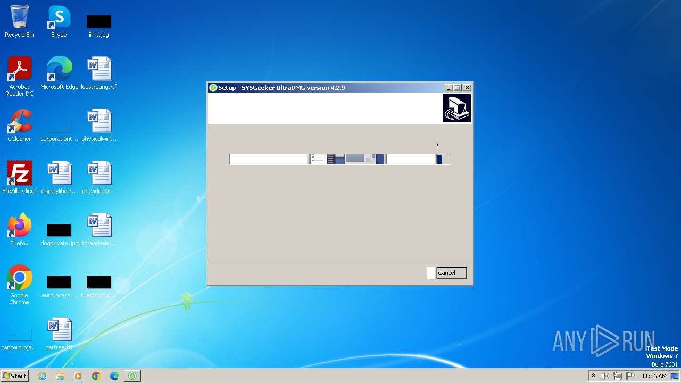The height and width of the screenshot is (383, 681).
Task: Click the installation progress bar
Action: click(340, 159)
